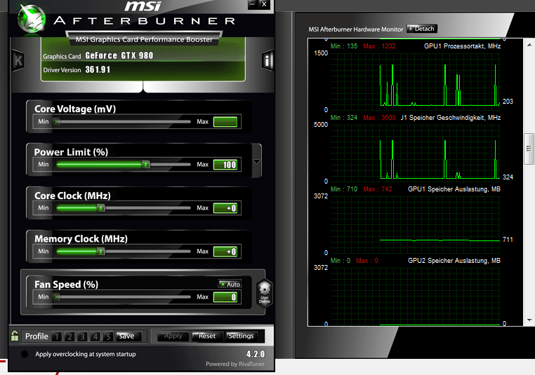Minimize the Afterburner window

(253, 4)
